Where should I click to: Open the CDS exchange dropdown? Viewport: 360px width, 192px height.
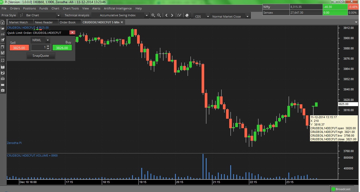[x=208, y=17]
